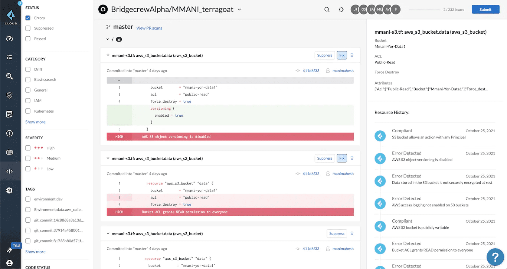Check the Low severity checkbox
Screen dimensions: 507x269
(x=28, y=169)
